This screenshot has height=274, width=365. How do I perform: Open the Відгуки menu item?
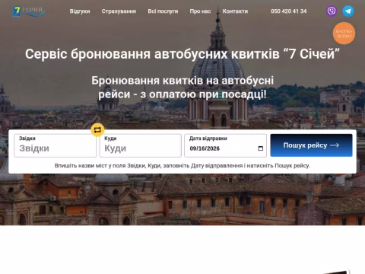tap(80, 11)
